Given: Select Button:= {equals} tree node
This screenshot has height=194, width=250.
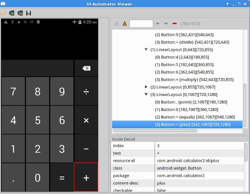Looking at the screenshot, I should pos(195,117).
